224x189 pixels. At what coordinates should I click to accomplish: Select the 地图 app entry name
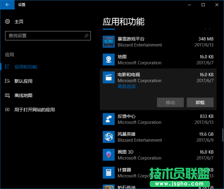pos(122,57)
